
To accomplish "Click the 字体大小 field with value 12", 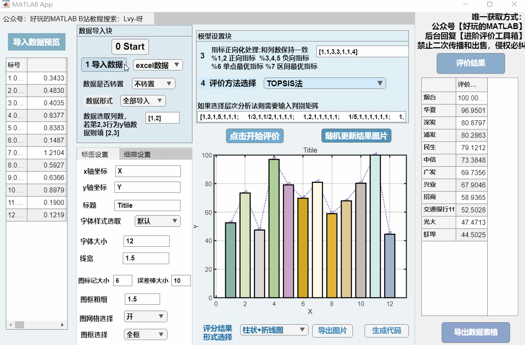I will point(146,241).
